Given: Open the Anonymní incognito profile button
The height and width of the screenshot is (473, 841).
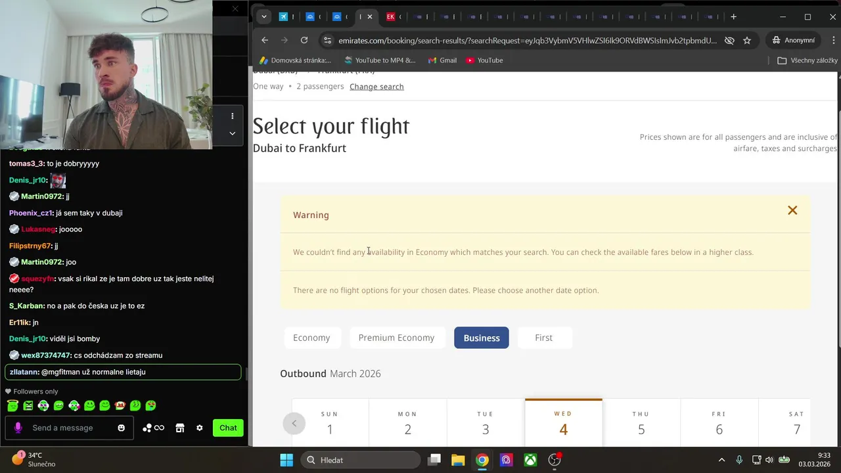Looking at the screenshot, I should click(x=794, y=40).
